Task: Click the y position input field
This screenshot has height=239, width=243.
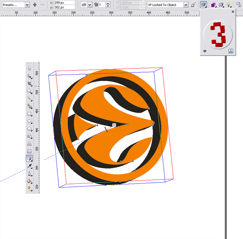Action: pos(64,7)
